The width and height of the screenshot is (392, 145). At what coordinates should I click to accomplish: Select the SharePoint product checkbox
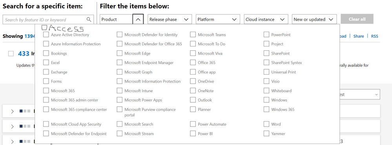(x=266, y=53)
